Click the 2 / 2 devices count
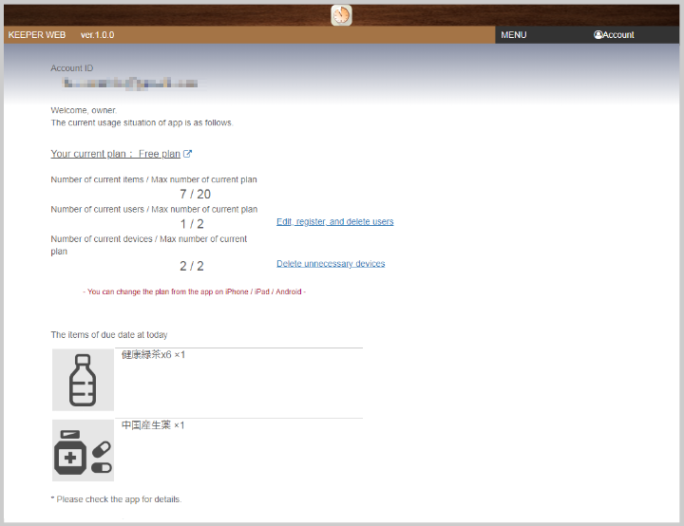Screen dimensions: 684x526 coord(192,267)
